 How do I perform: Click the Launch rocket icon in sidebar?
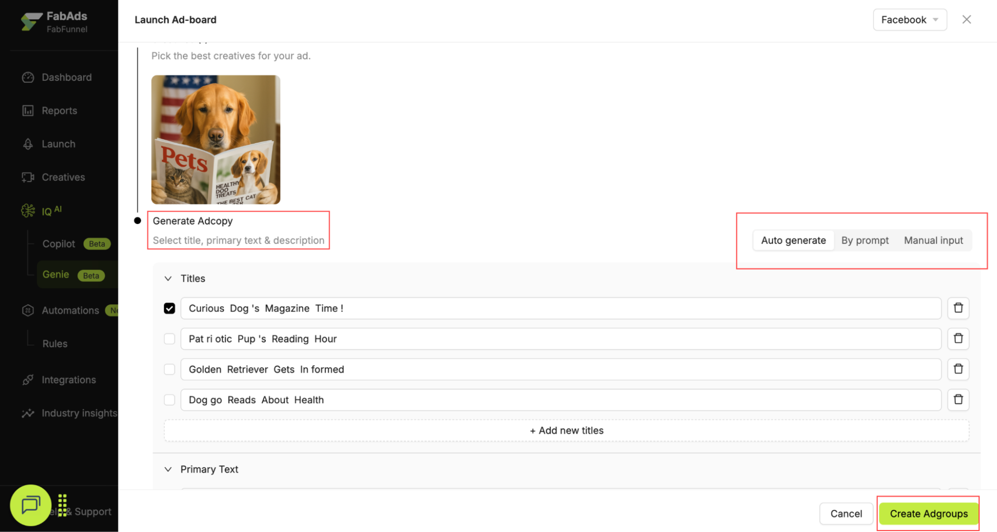[28, 144]
